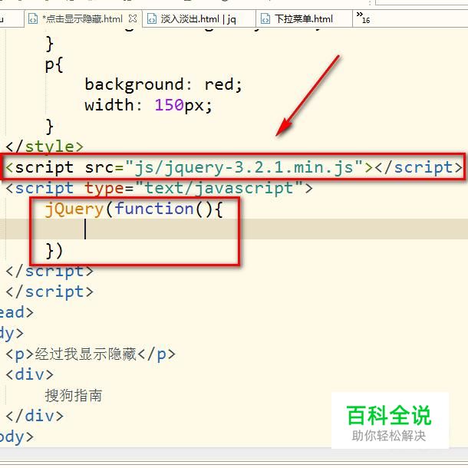Click the closing </div> tag

pyautogui.click(x=35, y=416)
